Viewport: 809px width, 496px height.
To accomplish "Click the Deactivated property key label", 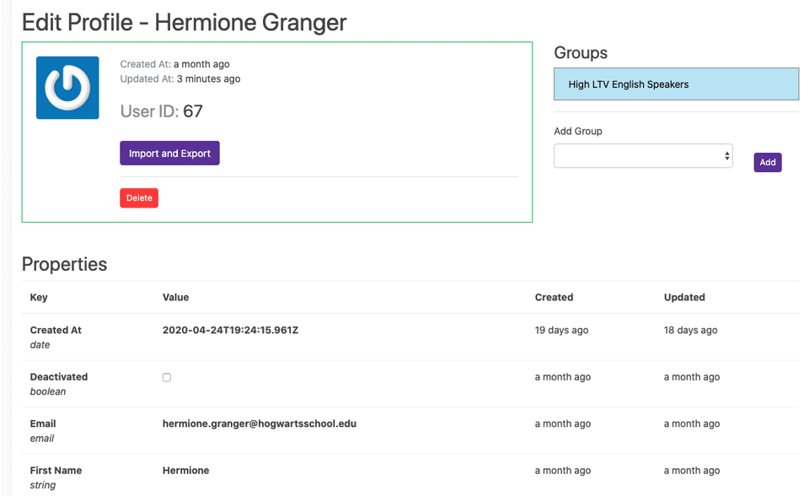I will click(x=59, y=377).
